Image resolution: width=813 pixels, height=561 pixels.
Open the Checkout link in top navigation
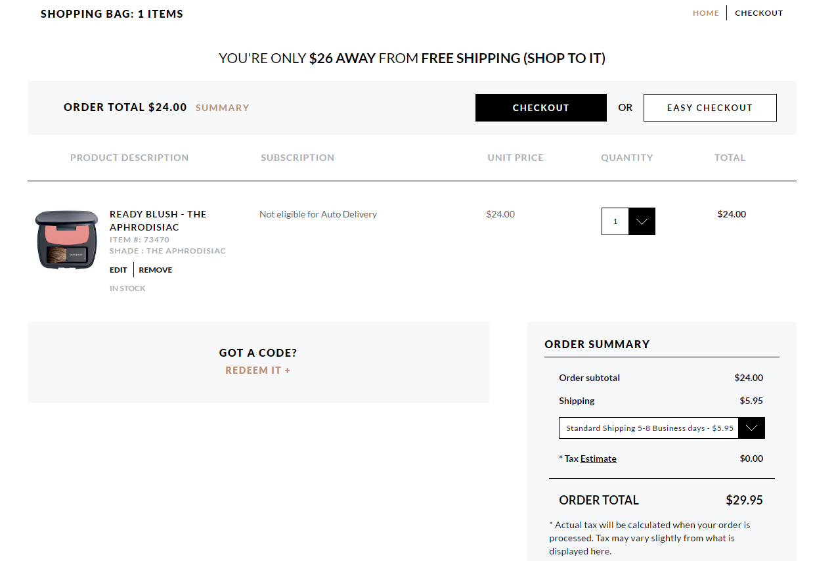[758, 13]
